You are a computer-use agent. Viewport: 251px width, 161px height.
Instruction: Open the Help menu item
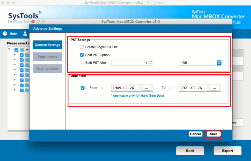click(x=13, y=34)
